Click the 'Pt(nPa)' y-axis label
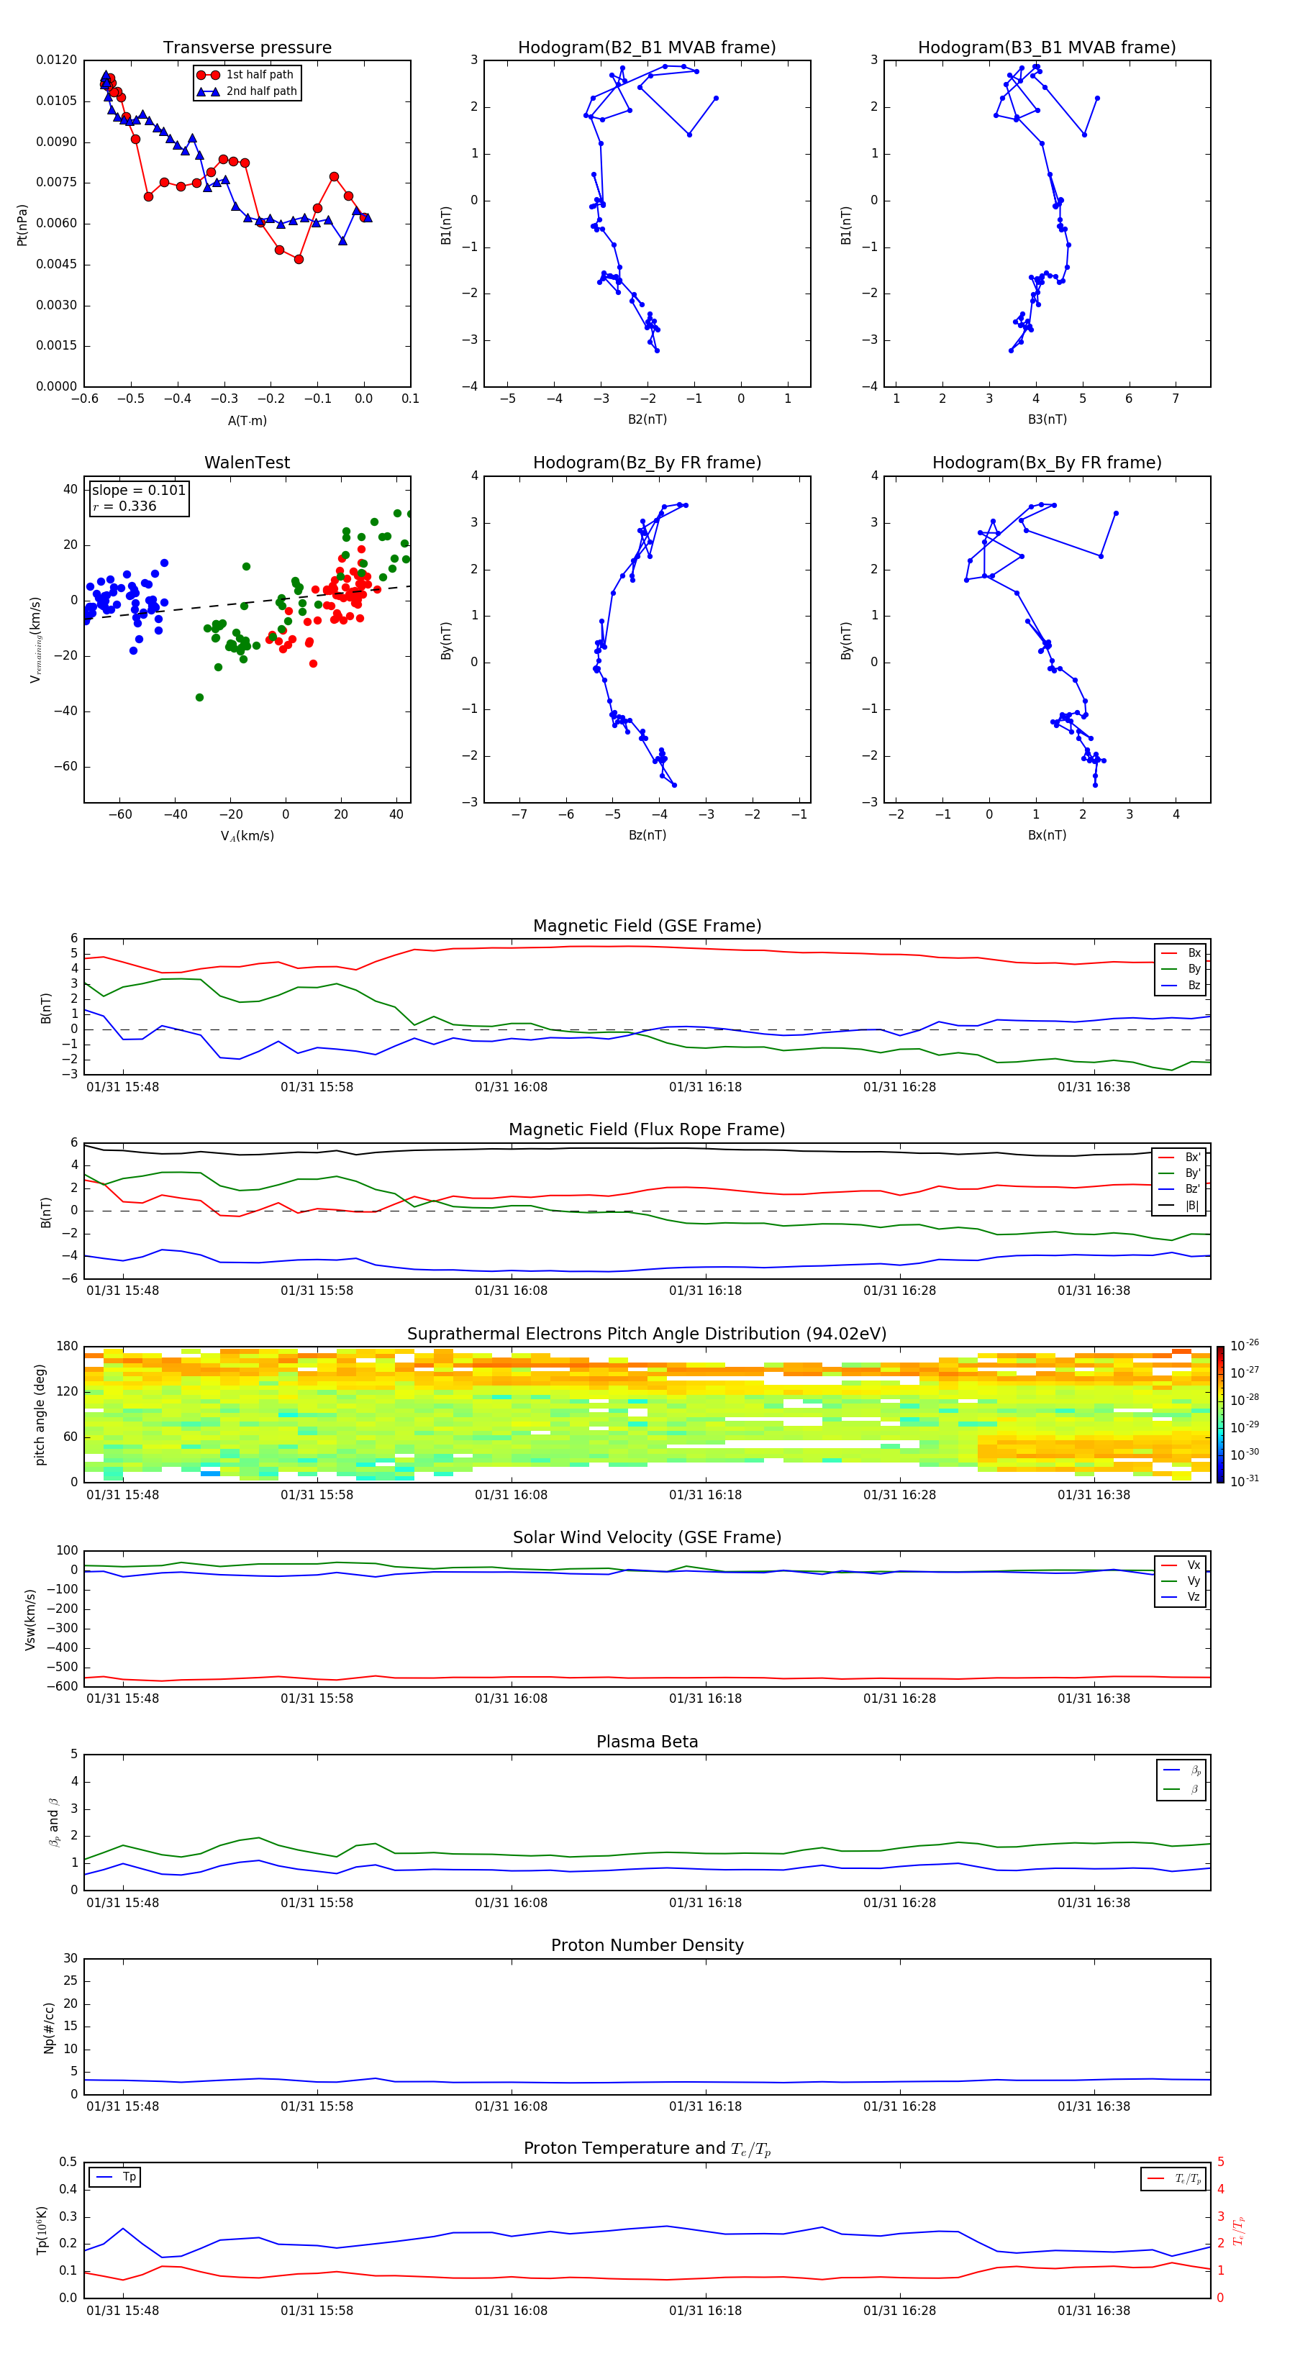The width and height of the screenshot is (1295, 2374). pyautogui.click(x=22, y=225)
